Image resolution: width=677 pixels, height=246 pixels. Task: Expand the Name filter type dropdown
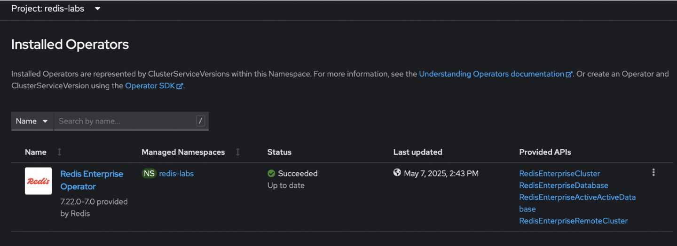[32, 121]
